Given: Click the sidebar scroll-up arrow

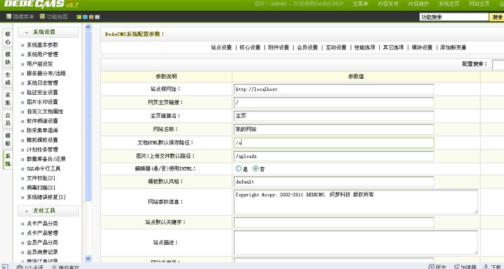Looking at the screenshot, I should 88,28.
